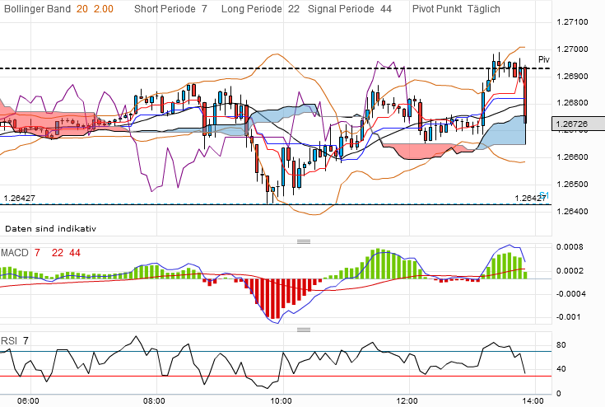Click the divider grip above the RSI panel
The width and height of the screenshot is (605, 407).
pyautogui.click(x=304, y=330)
